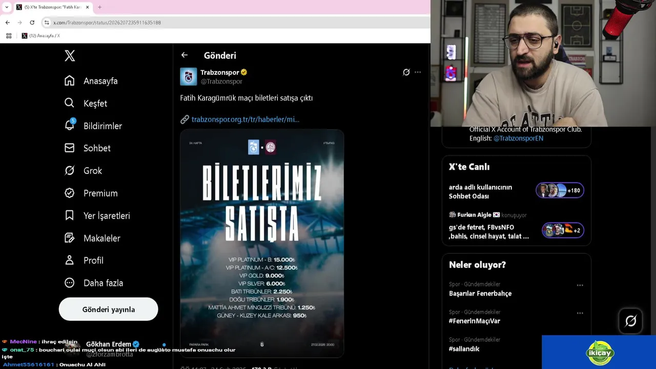The width and height of the screenshot is (656, 369).
Task: Click Grok icon on Trabzonspor post
Action: (406, 72)
